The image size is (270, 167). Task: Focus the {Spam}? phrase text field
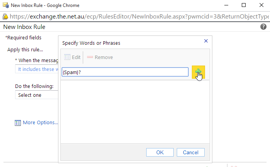(125, 72)
